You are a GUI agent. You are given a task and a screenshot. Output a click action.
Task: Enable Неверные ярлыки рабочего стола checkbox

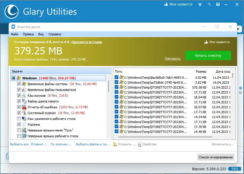click(19, 136)
